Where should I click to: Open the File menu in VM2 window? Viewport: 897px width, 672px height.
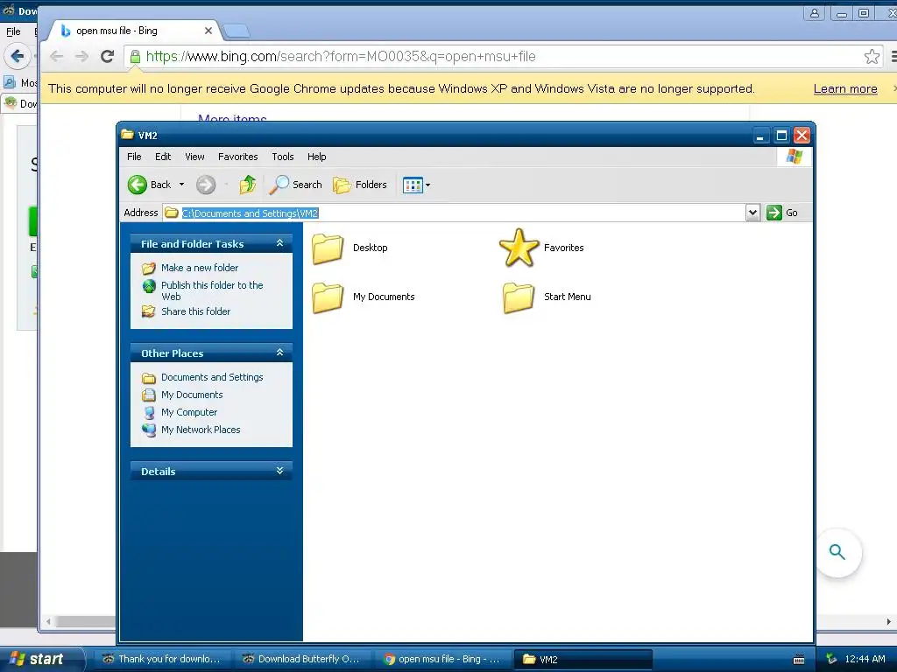tap(134, 157)
